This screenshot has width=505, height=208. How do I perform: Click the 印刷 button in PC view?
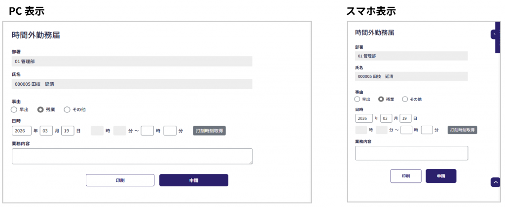(120, 180)
